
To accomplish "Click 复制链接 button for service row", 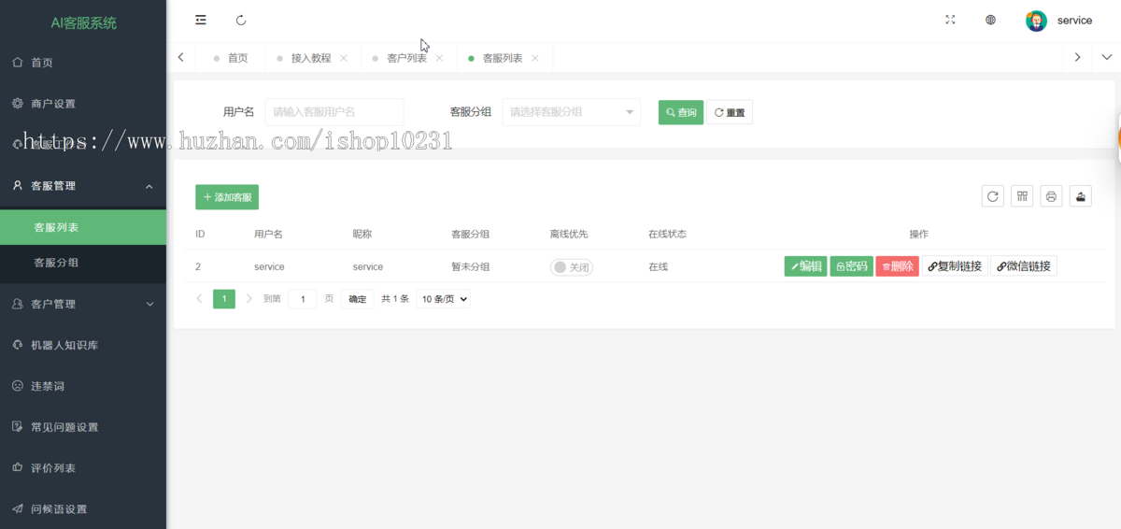I will point(955,266).
